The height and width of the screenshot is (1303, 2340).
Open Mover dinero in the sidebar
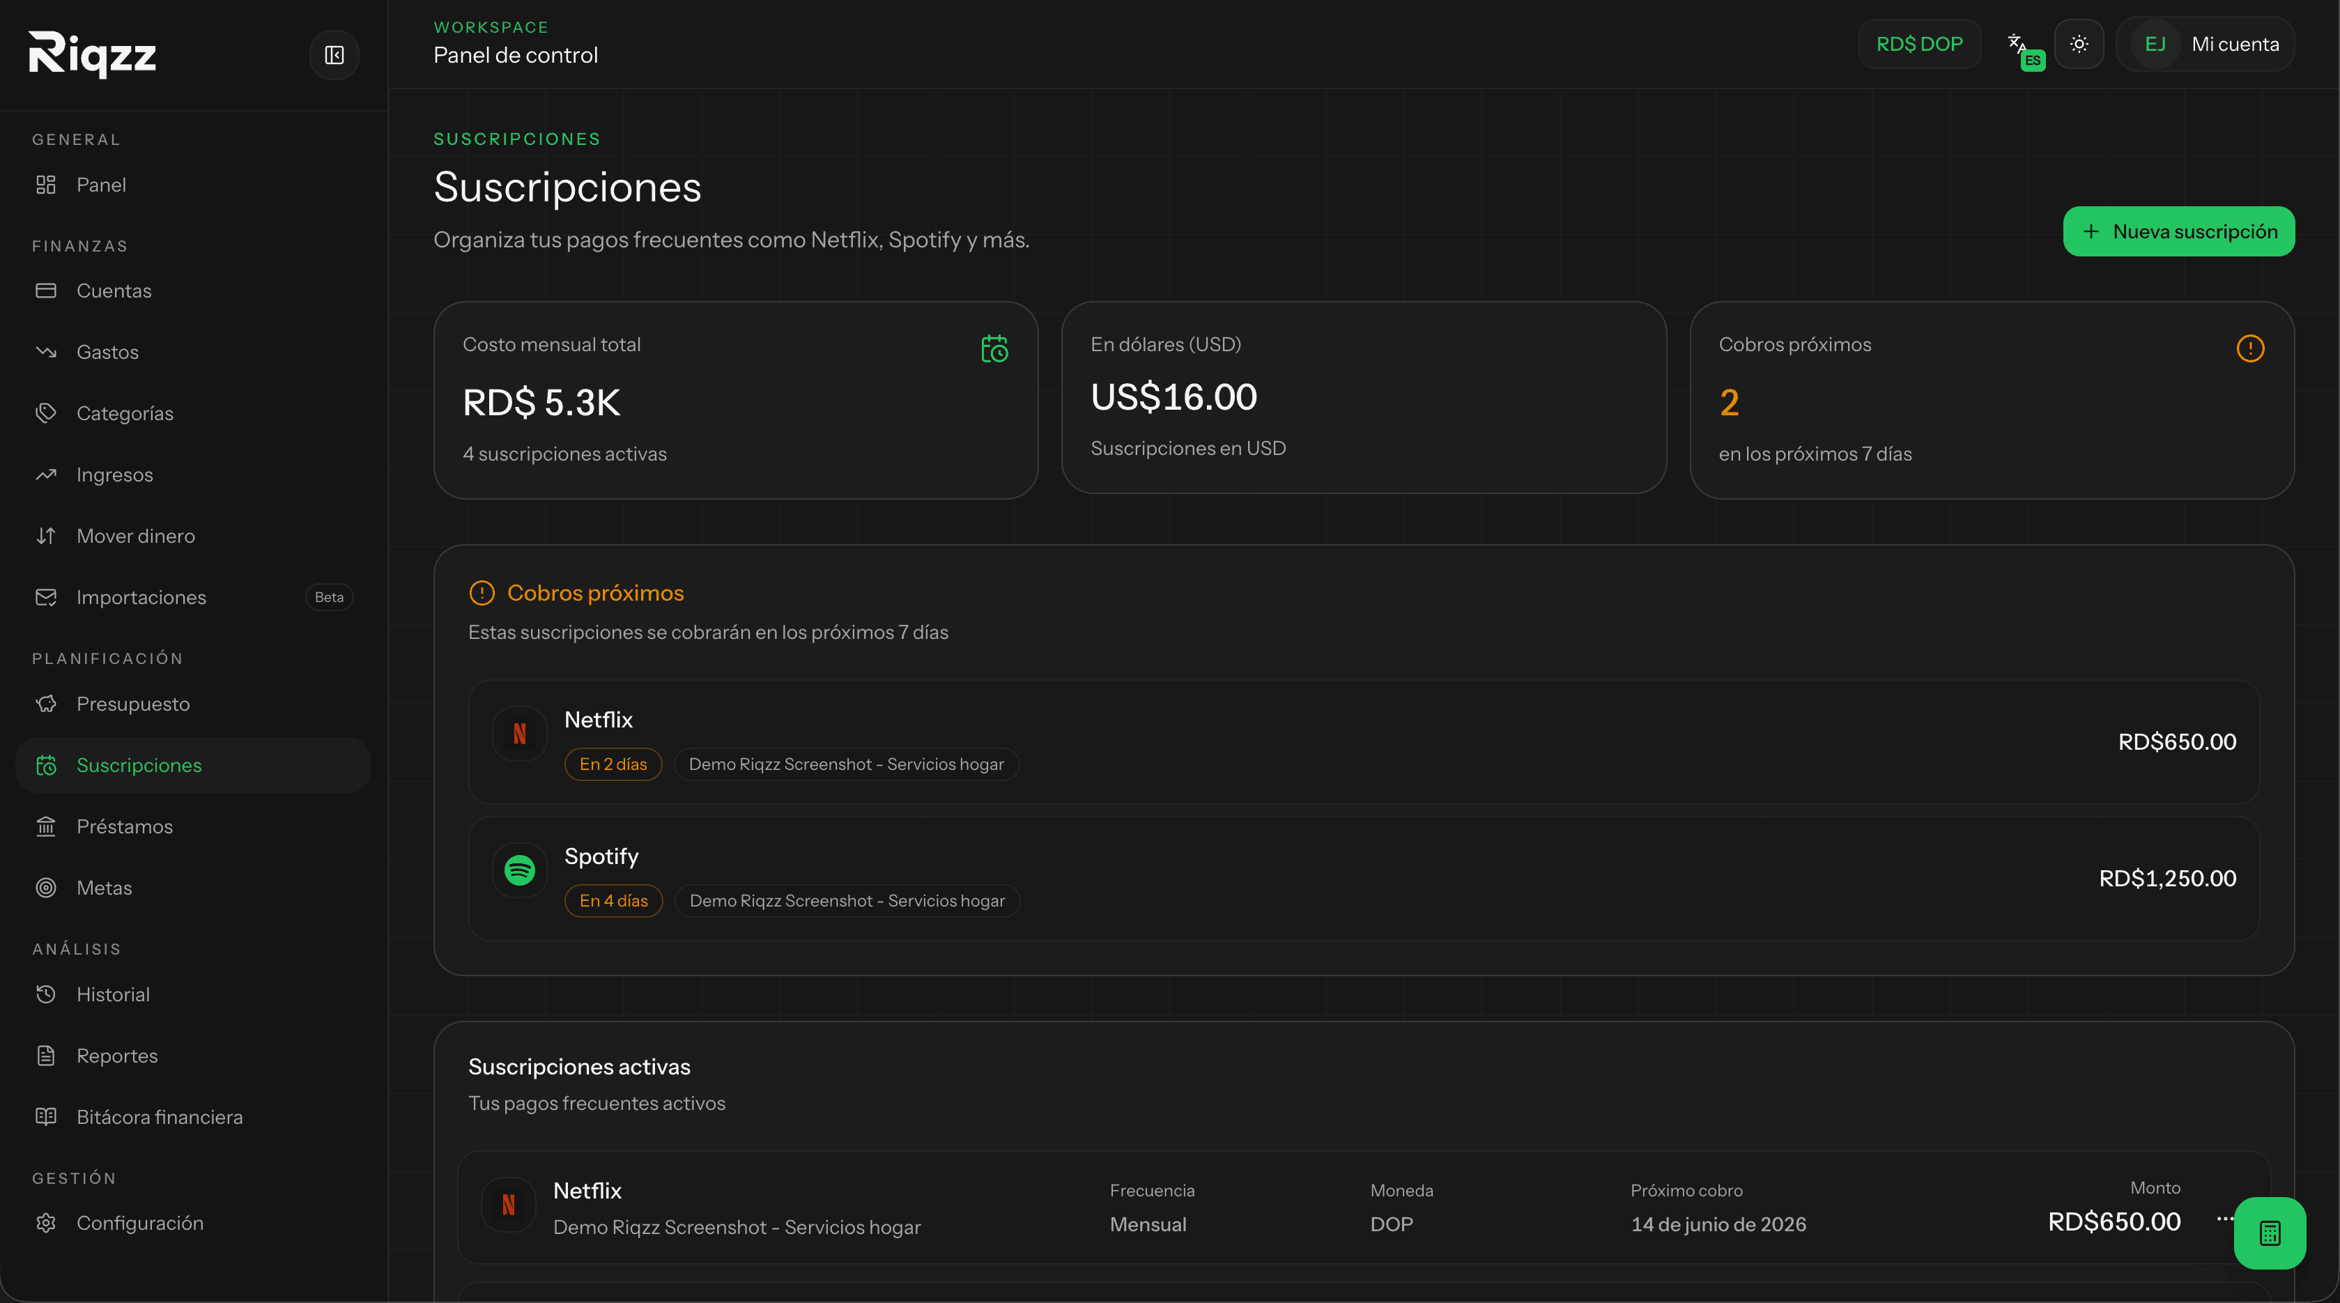192,537
